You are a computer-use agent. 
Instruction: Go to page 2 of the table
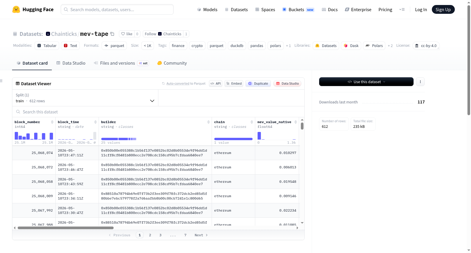[150, 235]
